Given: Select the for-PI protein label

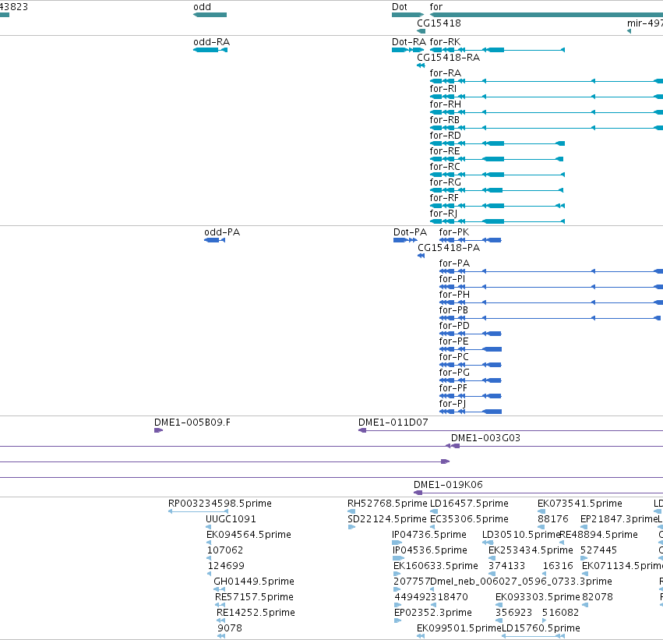Looking at the screenshot, I should tap(452, 279).
